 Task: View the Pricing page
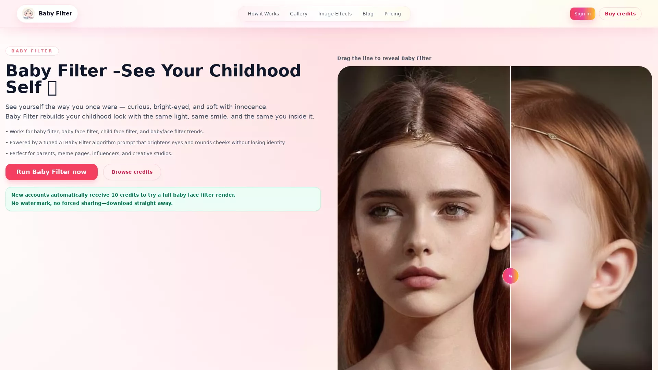[x=392, y=14]
